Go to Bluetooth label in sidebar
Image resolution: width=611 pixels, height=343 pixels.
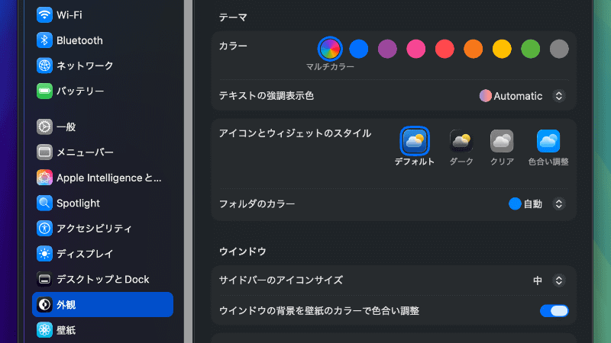pos(79,40)
